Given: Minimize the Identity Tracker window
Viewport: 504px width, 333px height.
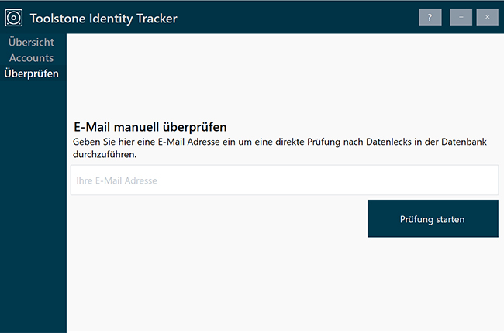Looking at the screenshot, I should click(461, 17).
